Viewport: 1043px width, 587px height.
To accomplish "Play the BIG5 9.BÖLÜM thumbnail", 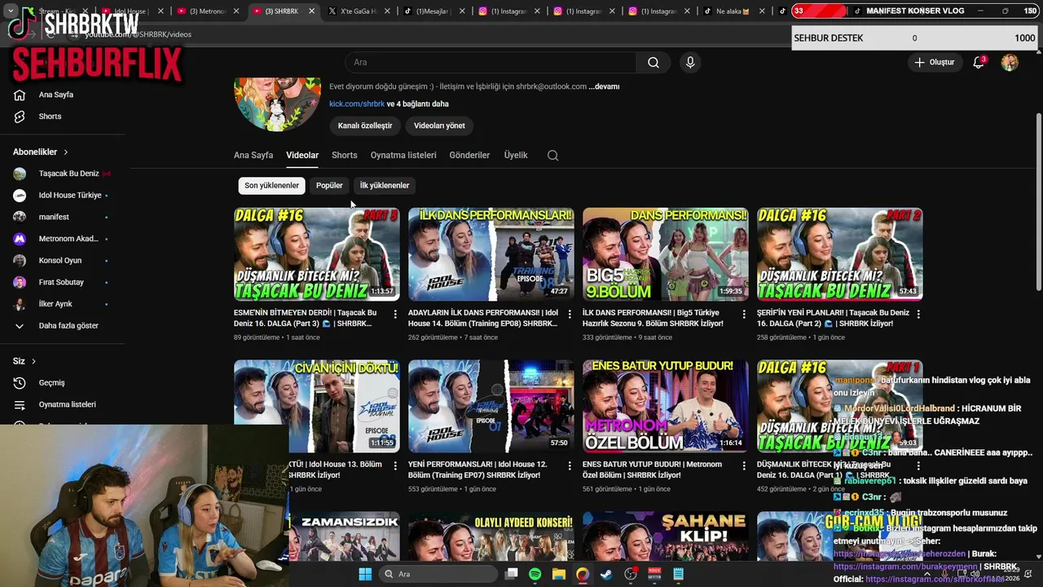I will tap(666, 254).
